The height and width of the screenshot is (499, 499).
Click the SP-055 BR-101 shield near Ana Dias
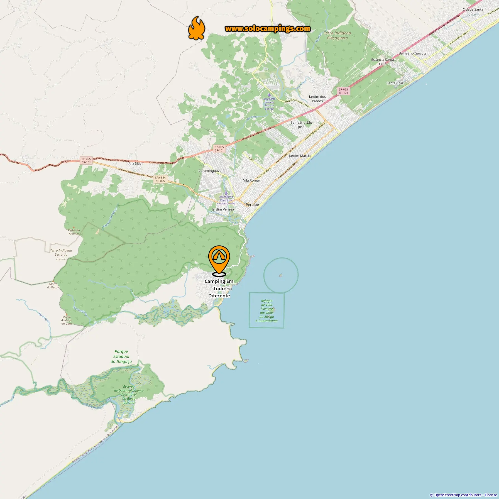(x=86, y=161)
